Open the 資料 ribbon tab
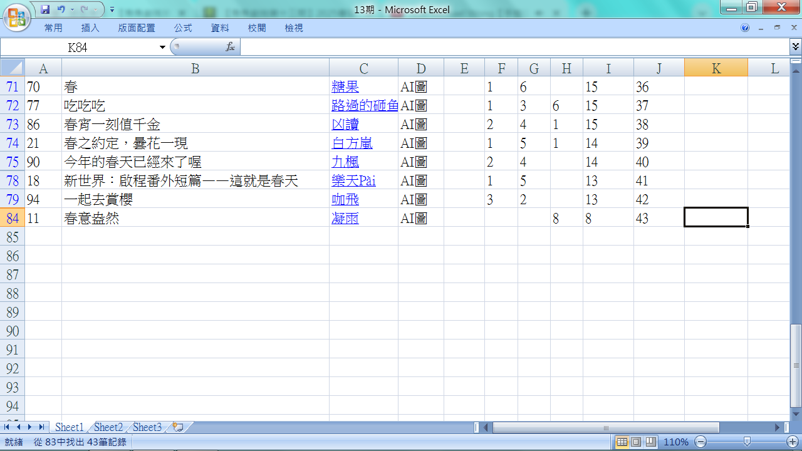Image resolution: width=802 pixels, height=451 pixels. click(220, 28)
